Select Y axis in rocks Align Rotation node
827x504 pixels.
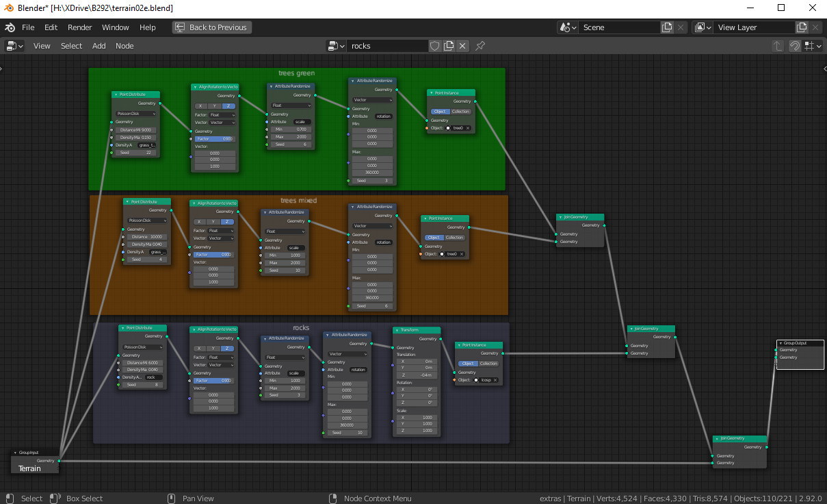(x=213, y=348)
